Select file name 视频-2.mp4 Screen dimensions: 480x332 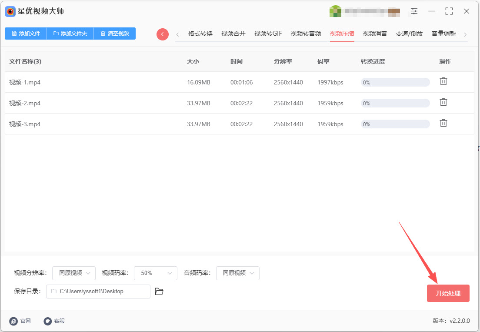(25, 103)
